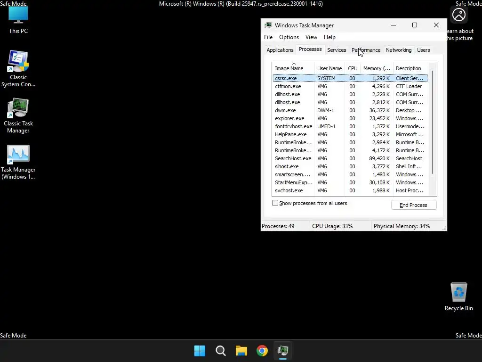
Task: Select the smartscreen process row
Action: pos(350,174)
